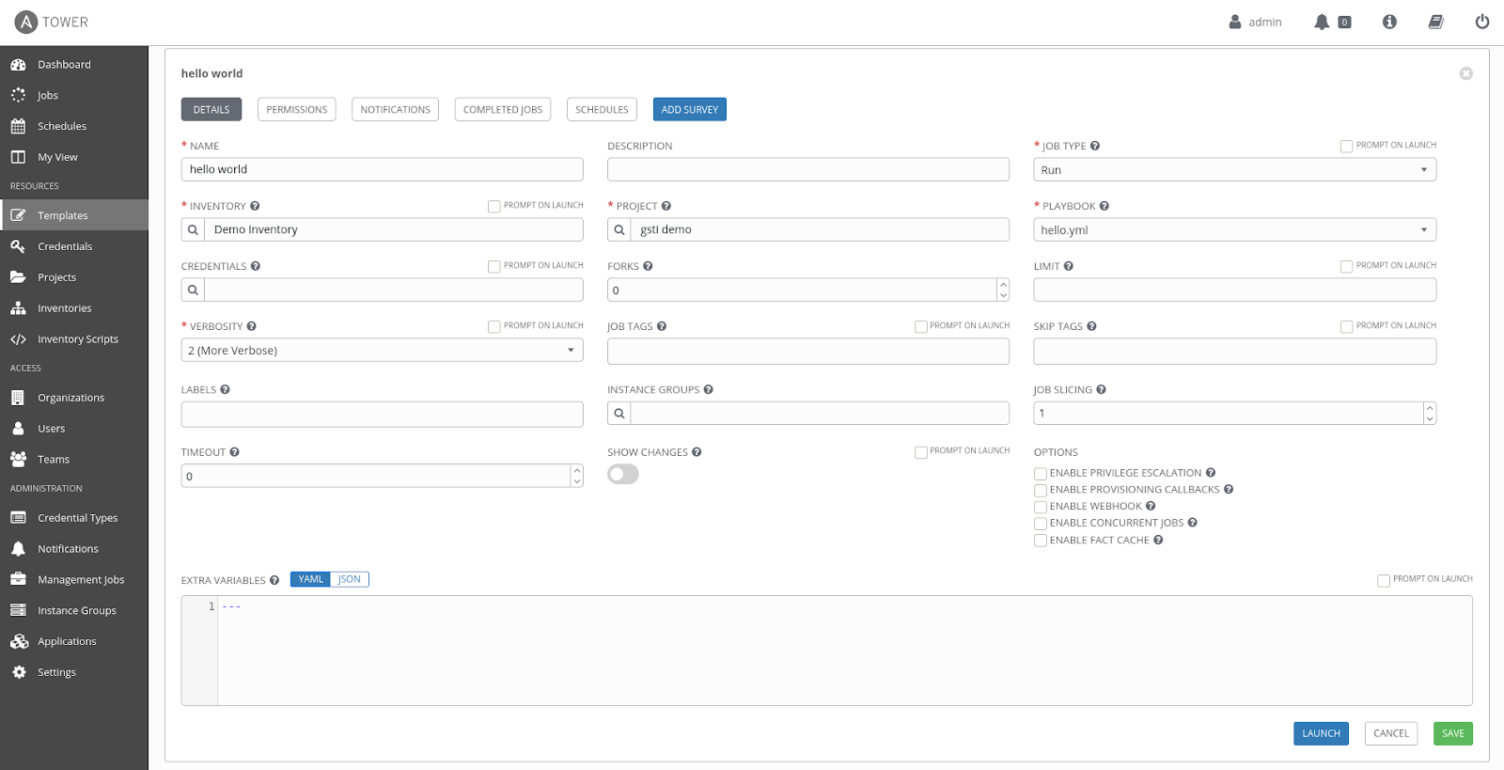Toggle the Show Changes switch
The image size is (1504, 770).
[x=623, y=474]
